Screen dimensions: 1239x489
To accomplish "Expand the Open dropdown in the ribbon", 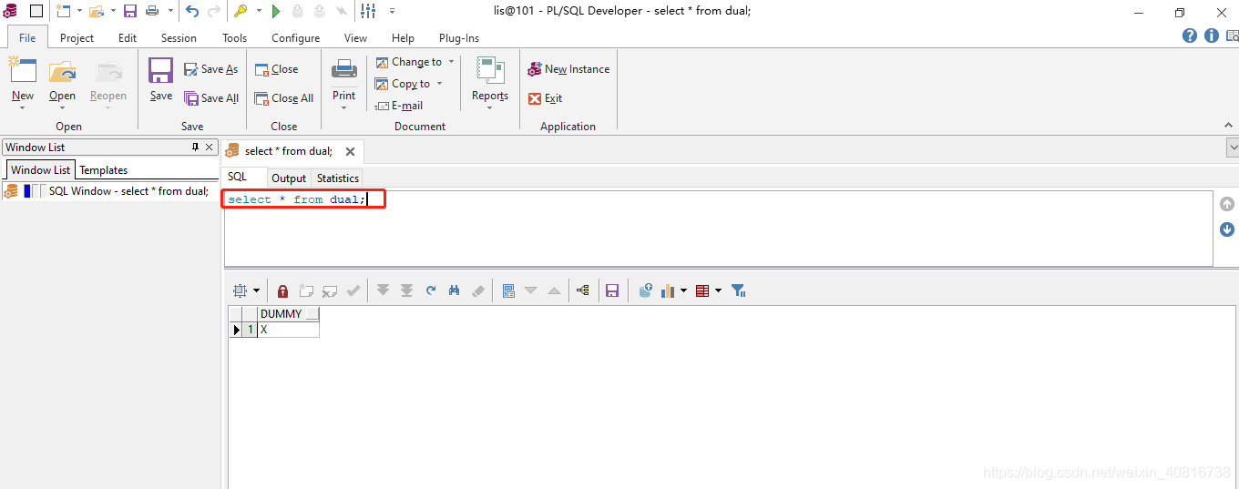I will pos(62,108).
